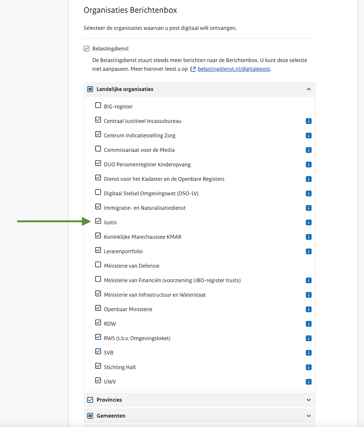Click info icon for Immigratie- en Naturalisatiedienst

click(309, 208)
